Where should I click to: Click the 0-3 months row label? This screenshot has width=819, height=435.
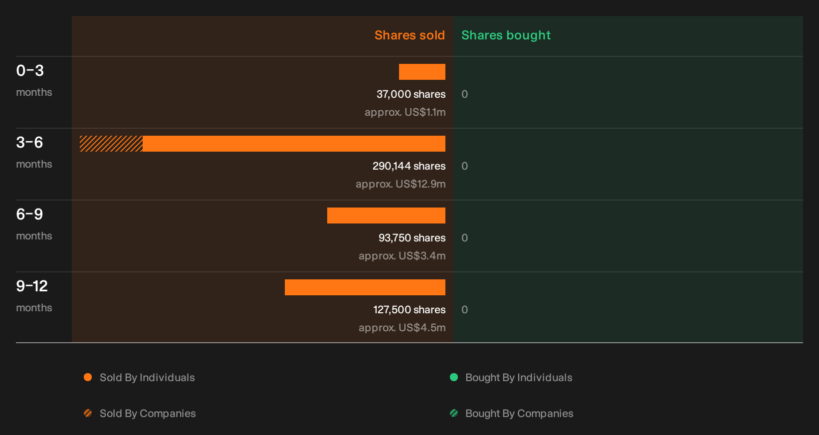[34, 80]
